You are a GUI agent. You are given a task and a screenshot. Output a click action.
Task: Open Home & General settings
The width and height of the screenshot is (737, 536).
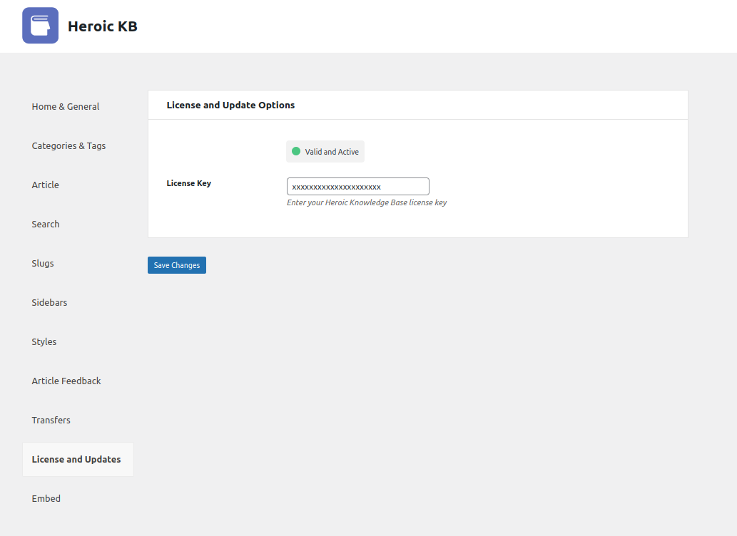(65, 106)
